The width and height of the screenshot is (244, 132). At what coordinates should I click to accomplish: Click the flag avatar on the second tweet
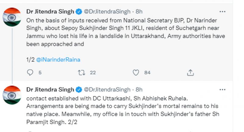point(12,95)
